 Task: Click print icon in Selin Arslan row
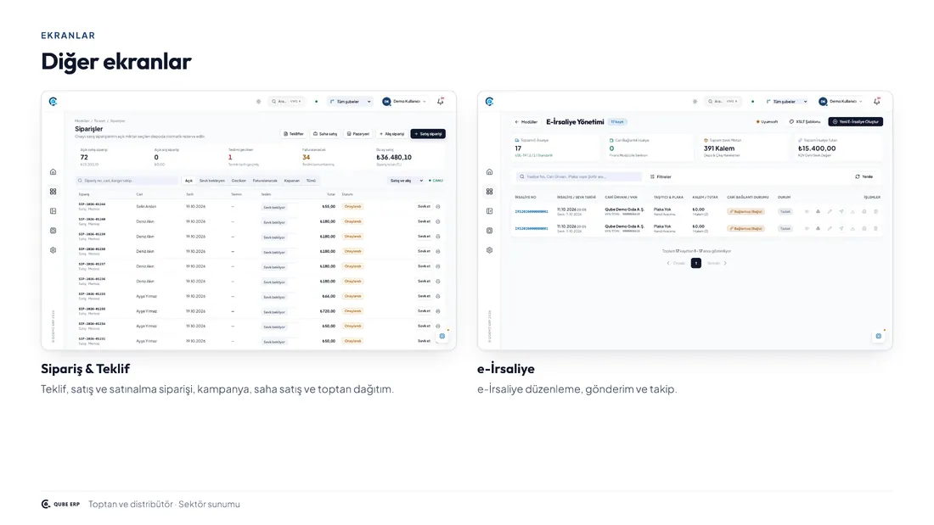438,207
